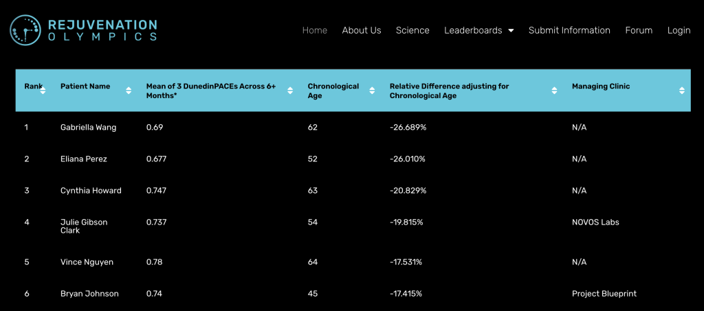Sort by Mean DunedinPACE sort arrows

coord(290,91)
